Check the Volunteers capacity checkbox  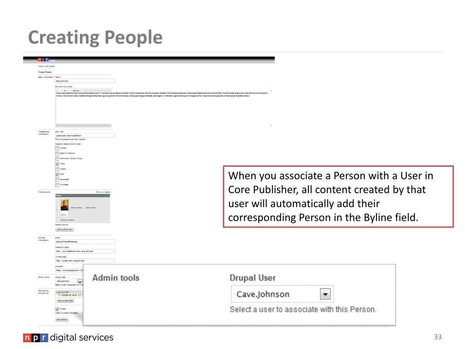pos(57,185)
